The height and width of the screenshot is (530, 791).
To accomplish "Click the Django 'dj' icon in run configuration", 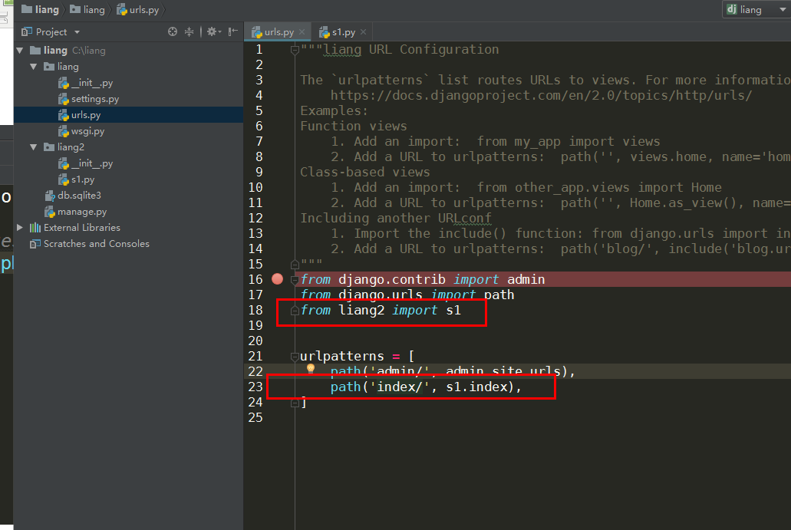I will (731, 9).
